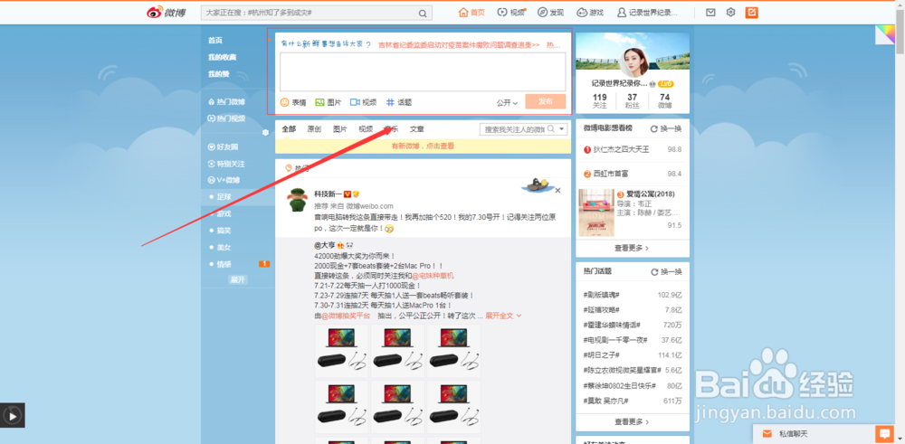Click the 发布 publish button
Screen dimensions: 905x444
pos(546,102)
